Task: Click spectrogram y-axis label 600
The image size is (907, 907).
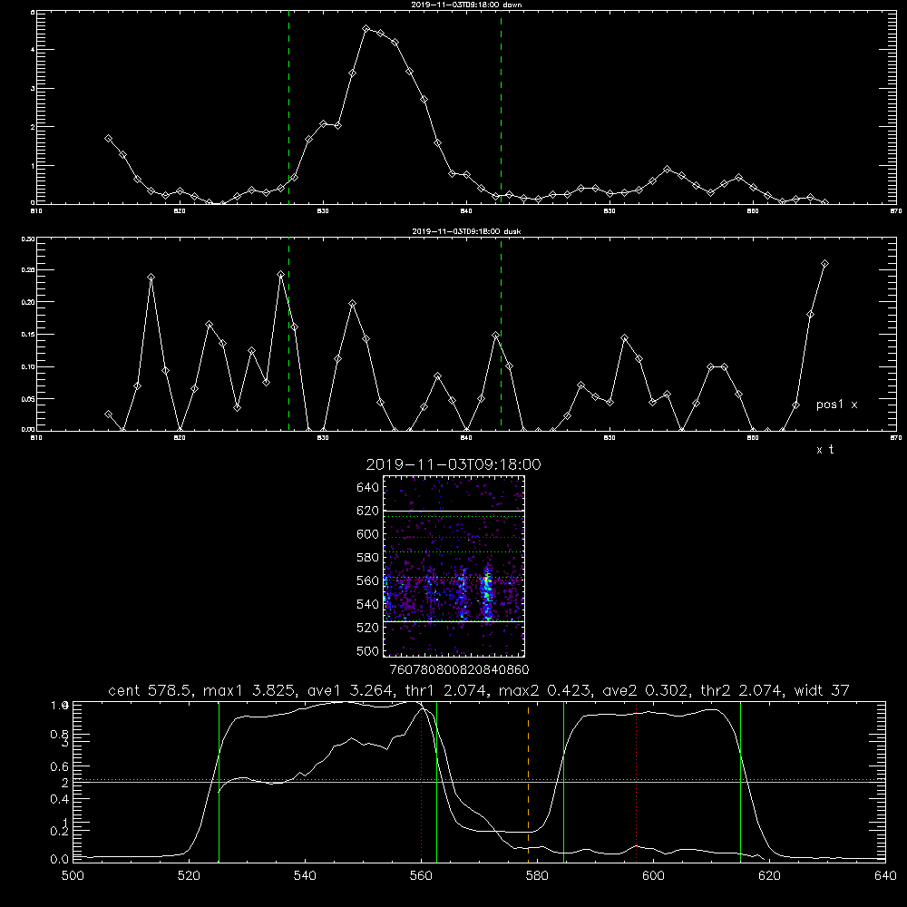Action: pos(368,534)
